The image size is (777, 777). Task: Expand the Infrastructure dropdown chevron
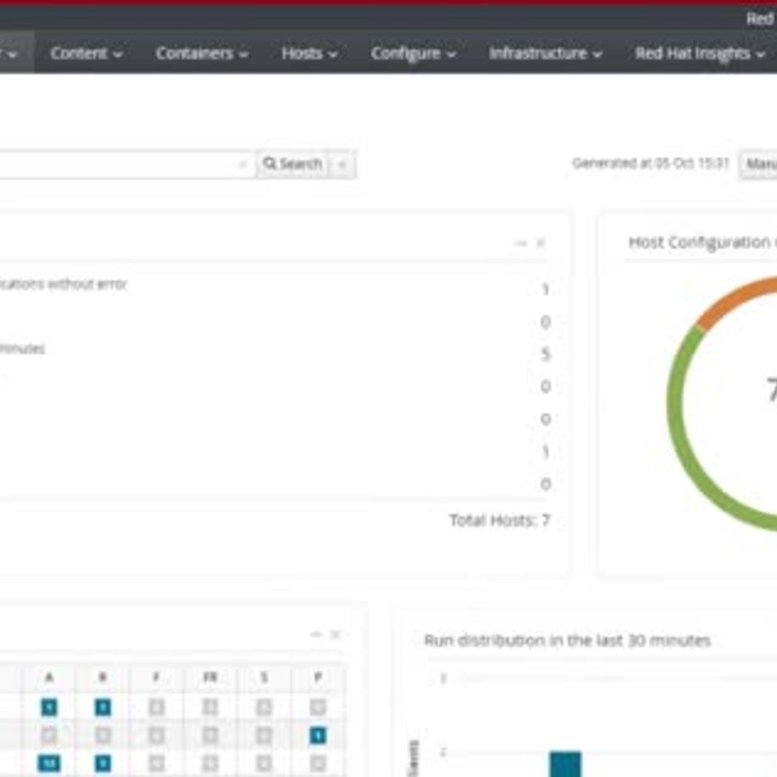click(x=598, y=54)
